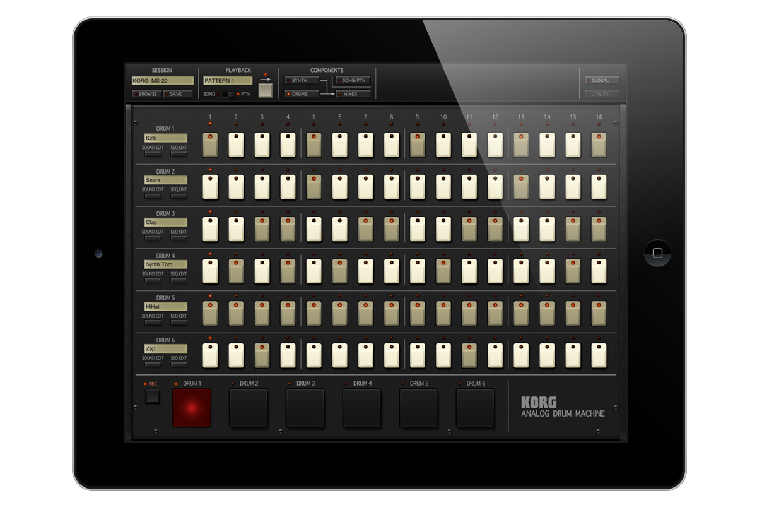Open the Zap sound selector for Drum 6
This screenshot has height=505, width=757.
coord(166,348)
